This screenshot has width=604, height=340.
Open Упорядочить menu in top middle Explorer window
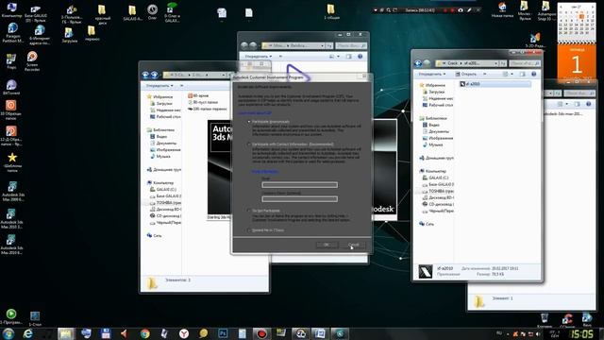click(x=259, y=57)
